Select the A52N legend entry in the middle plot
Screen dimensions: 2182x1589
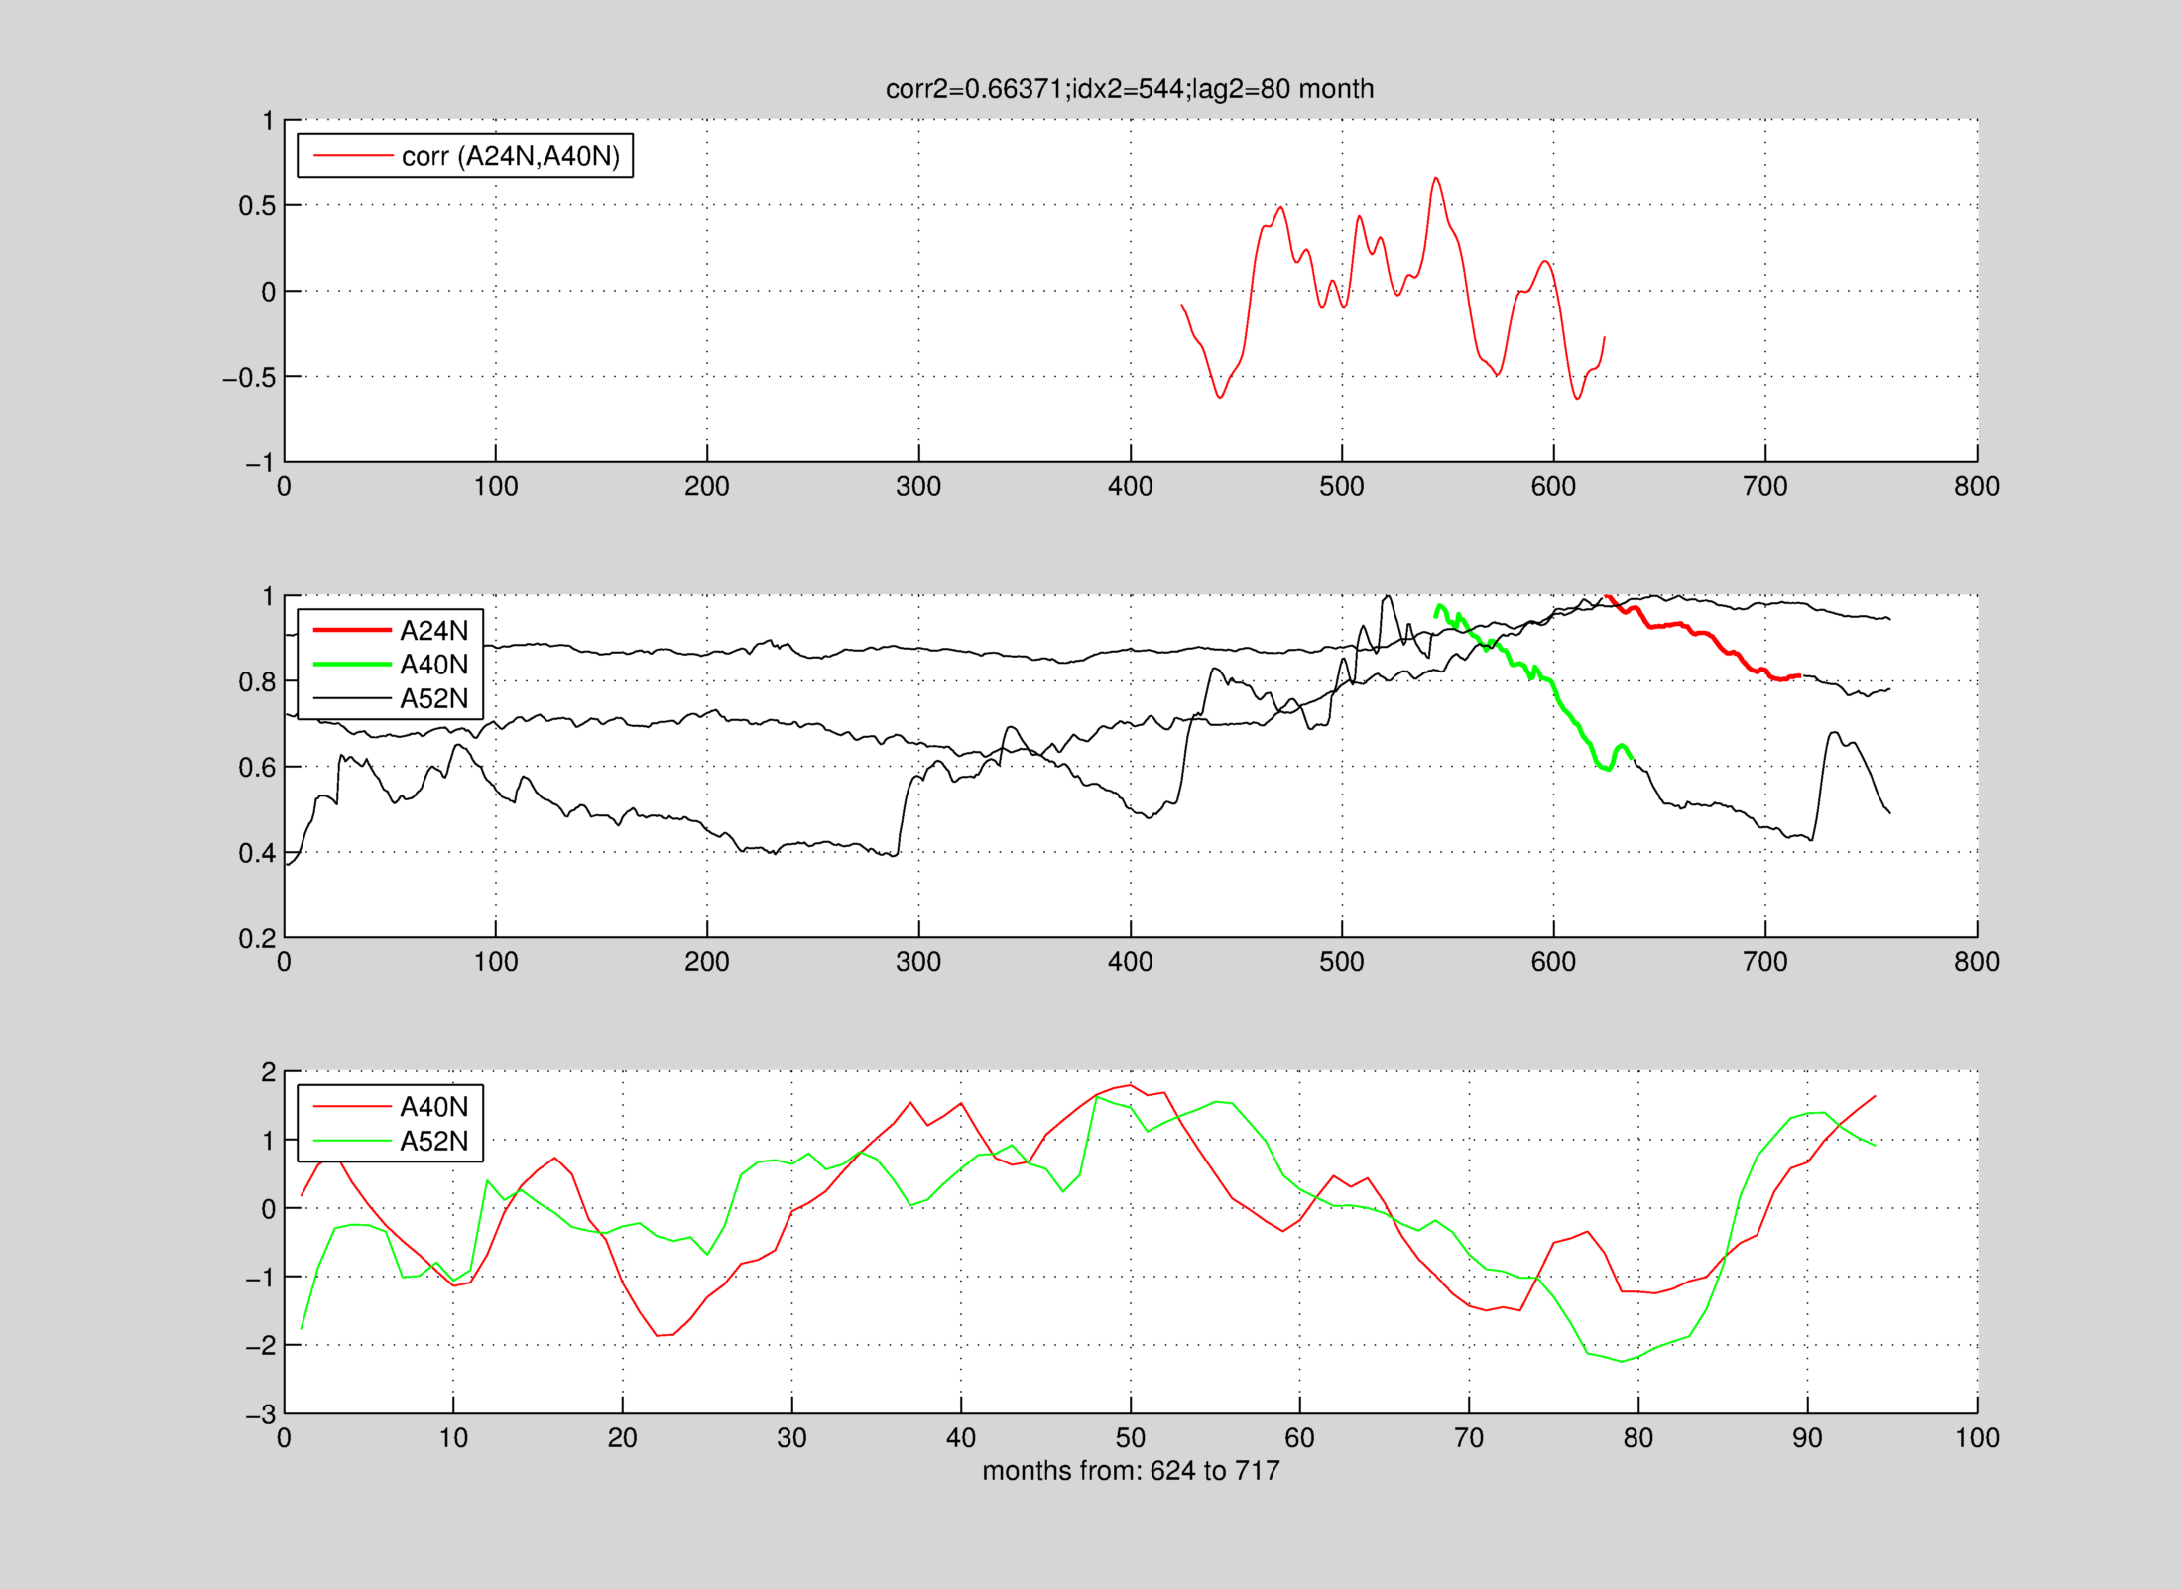[x=433, y=699]
